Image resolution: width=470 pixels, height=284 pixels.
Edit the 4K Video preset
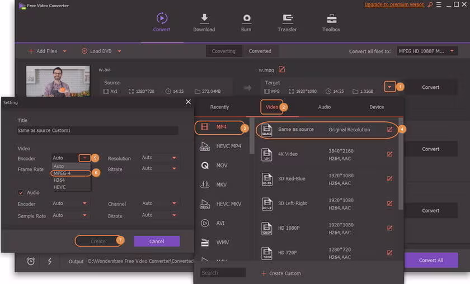(x=389, y=154)
